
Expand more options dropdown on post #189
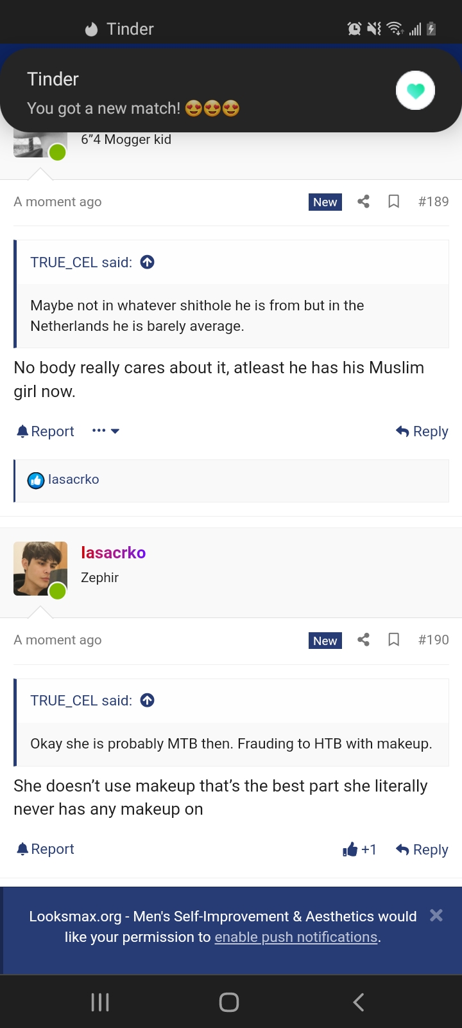(106, 431)
